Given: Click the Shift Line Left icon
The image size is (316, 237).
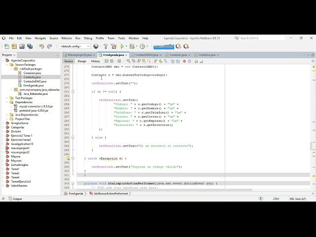Looking at the screenshot, I should point(172,61).
